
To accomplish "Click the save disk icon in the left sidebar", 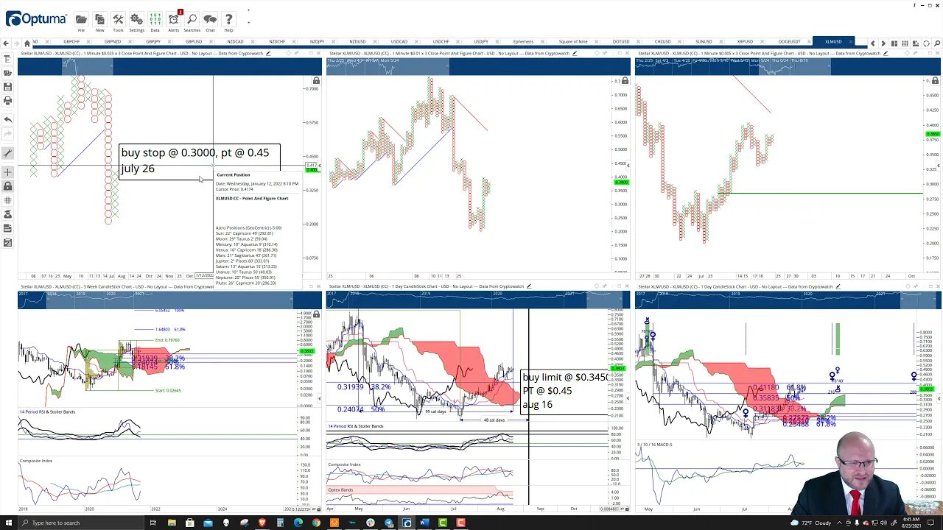I will click(x=7, y=86).
